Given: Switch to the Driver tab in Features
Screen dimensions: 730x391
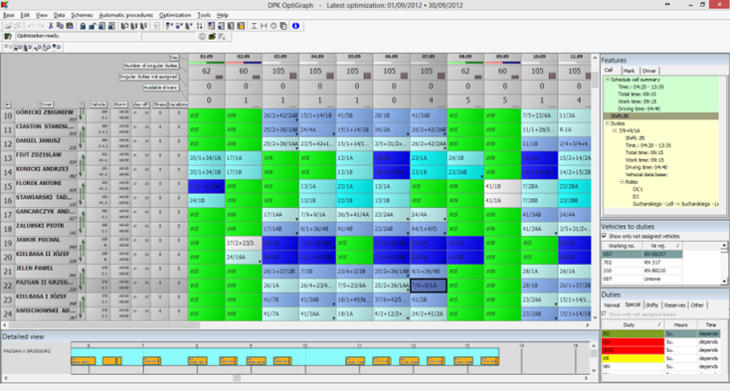Looking at the screenshot, I should point(649,71).
